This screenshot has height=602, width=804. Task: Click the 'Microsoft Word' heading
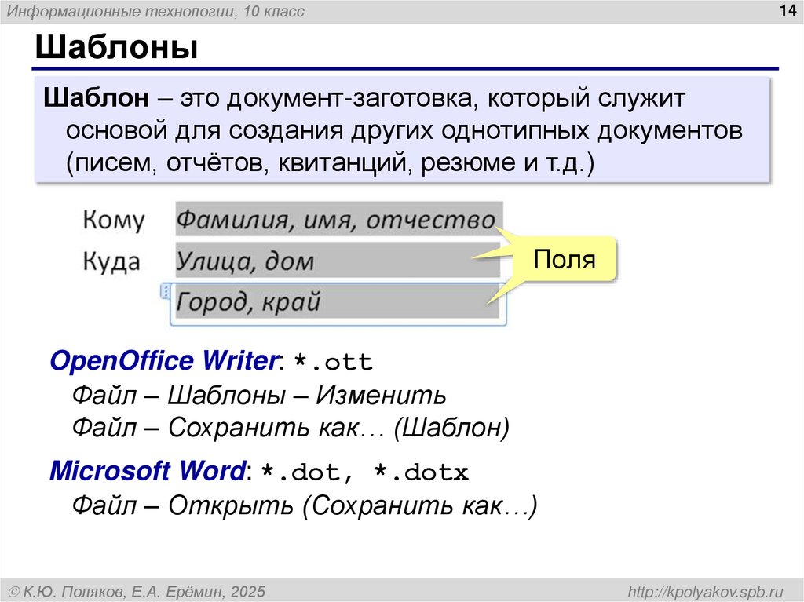[148, 470]
